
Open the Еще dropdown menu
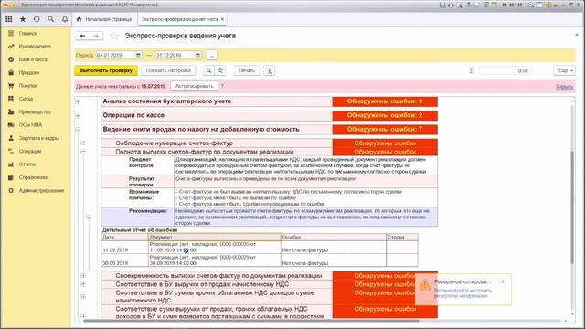(x=565, y=70)
